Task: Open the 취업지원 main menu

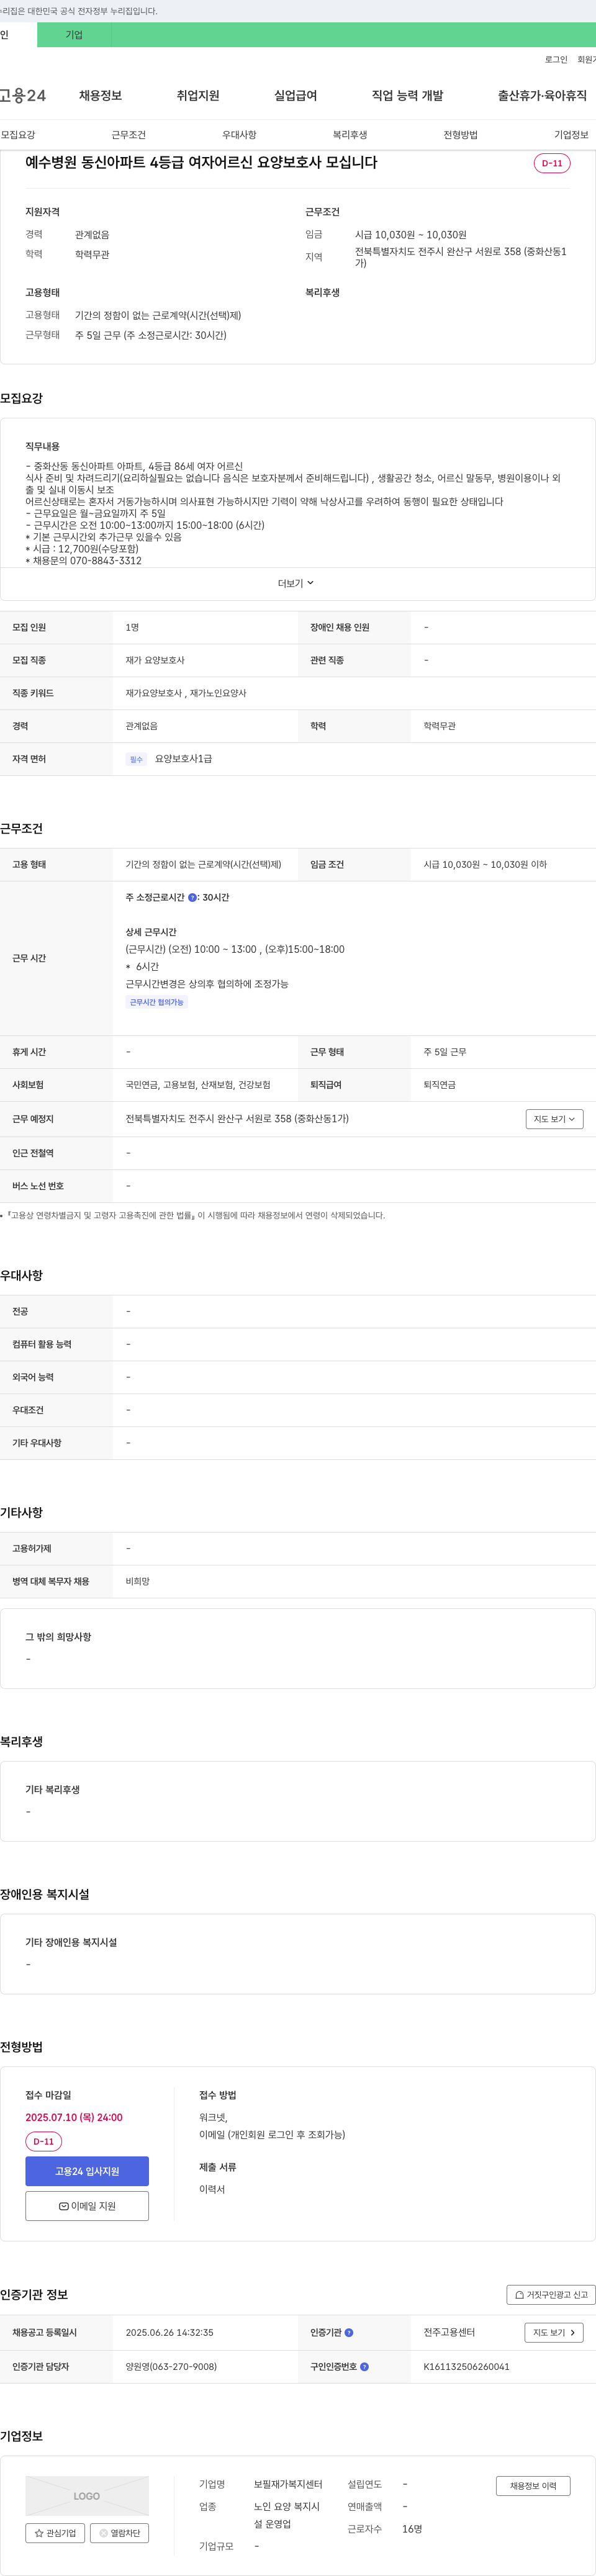Action: click(x=198, y=96)
